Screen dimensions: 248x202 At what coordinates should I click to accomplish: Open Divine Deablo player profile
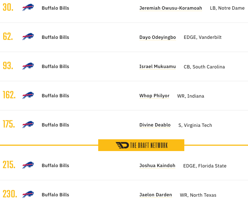coord(155,125)
